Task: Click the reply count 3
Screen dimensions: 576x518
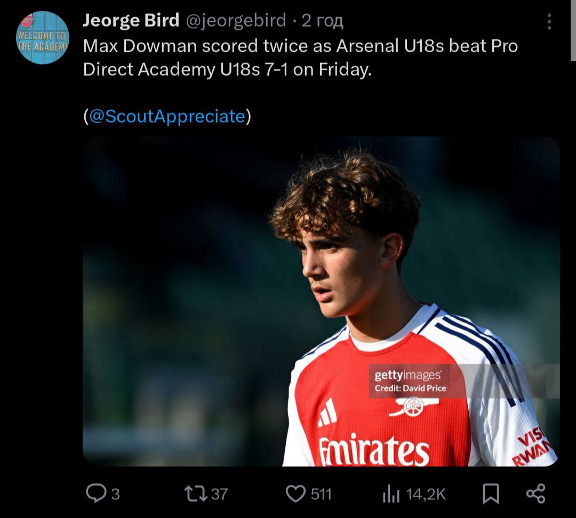Action: pos(115,495)
